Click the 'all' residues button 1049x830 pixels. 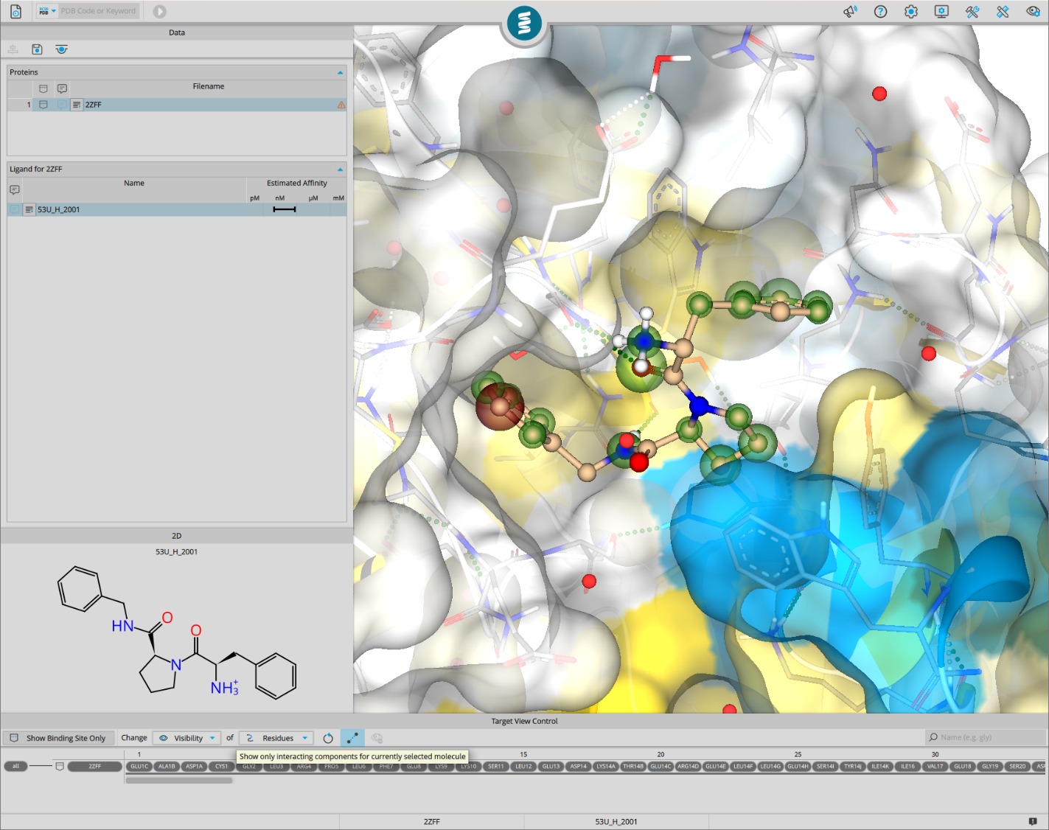(x=15, y=767)
